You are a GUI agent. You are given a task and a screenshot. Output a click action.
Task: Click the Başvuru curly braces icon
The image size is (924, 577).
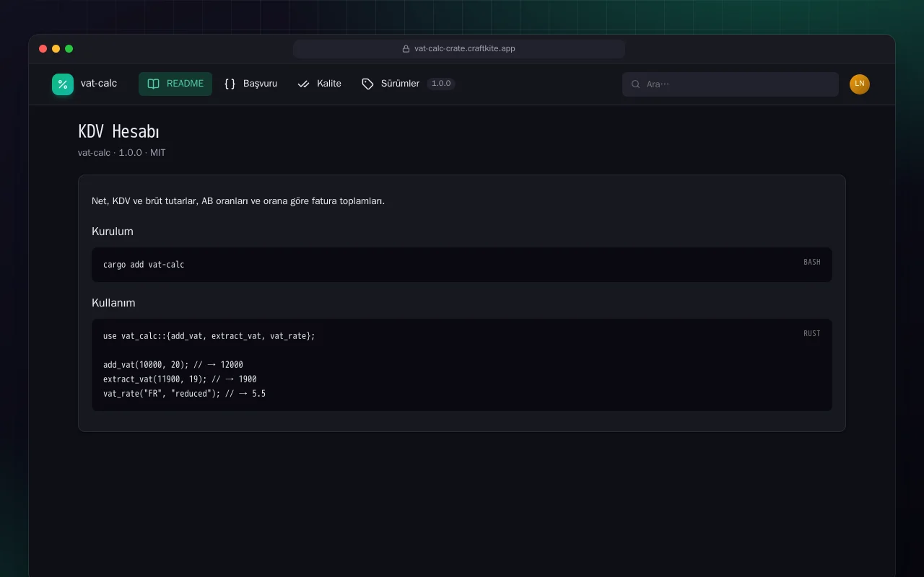coord(230,84)
